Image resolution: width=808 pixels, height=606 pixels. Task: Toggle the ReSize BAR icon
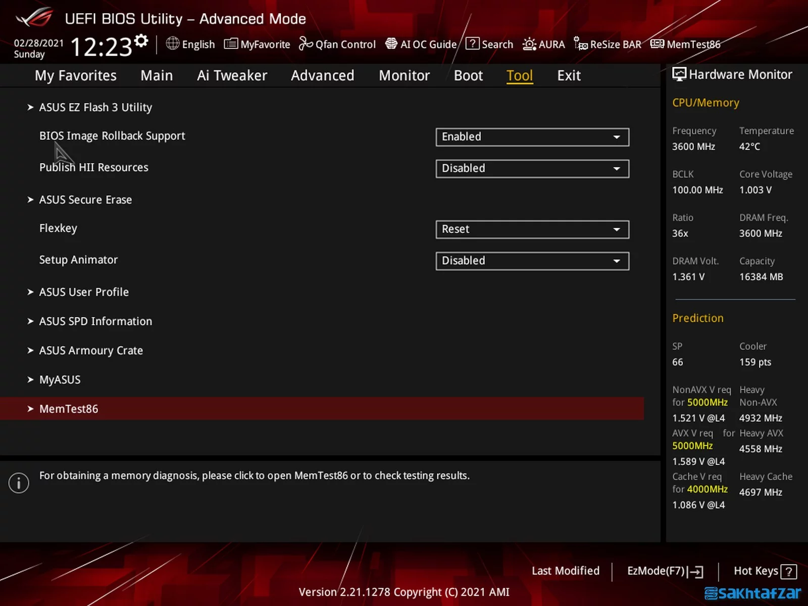click(x=581, y=44)
